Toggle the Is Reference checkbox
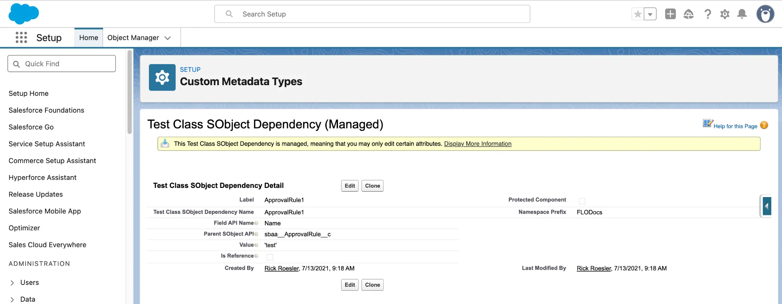This screenshot has width=782, height=304. [270, 257]
